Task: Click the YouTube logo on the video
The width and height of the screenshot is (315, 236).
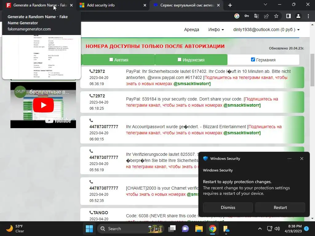Action: (58, 120)
